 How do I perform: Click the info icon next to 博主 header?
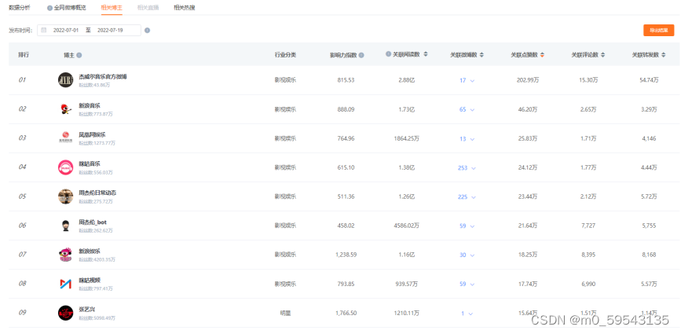(x=79, y=55)
